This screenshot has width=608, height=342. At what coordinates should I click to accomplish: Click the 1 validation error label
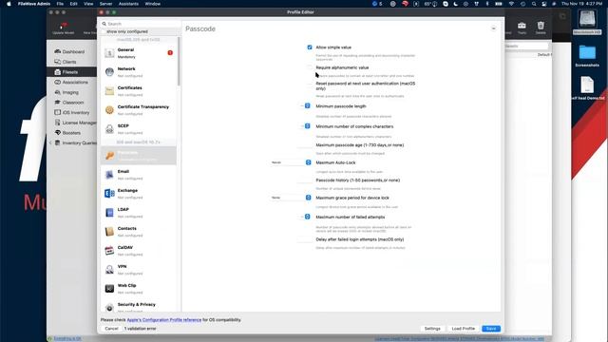point(140,329)
